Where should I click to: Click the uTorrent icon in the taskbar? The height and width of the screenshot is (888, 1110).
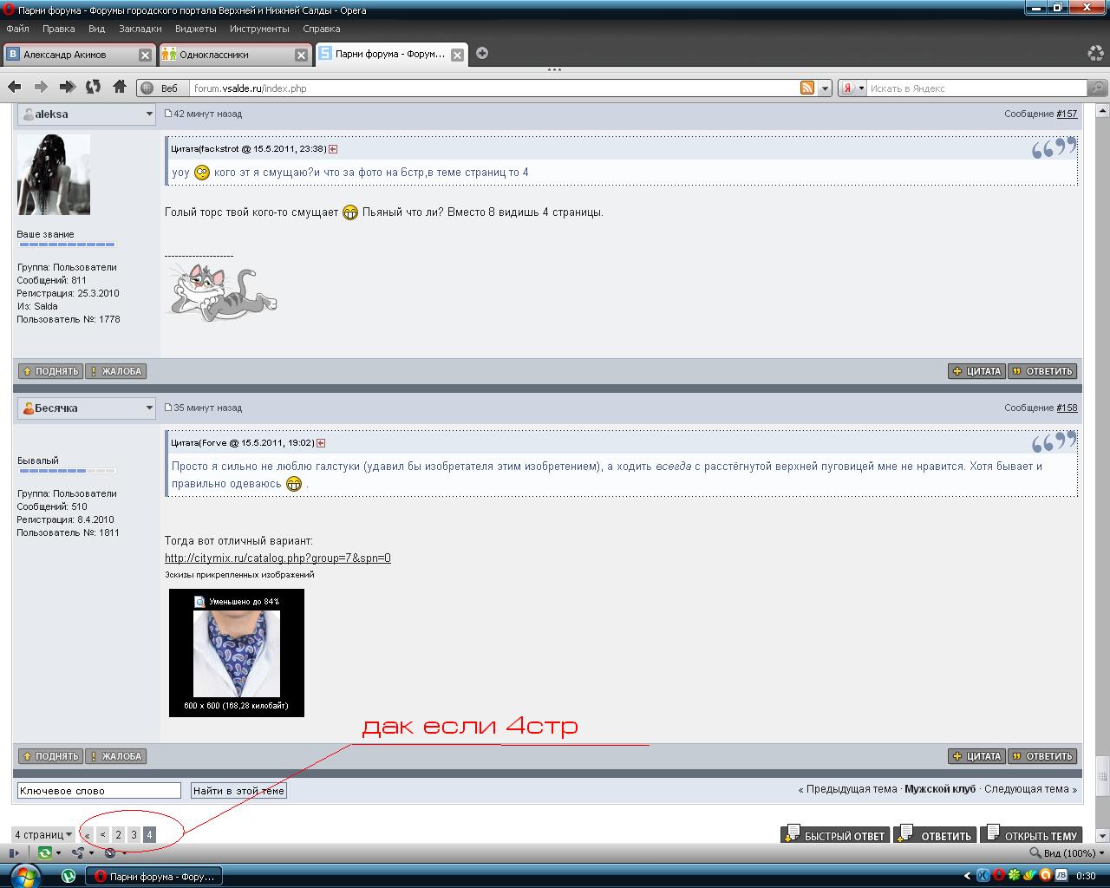[69, 876]
